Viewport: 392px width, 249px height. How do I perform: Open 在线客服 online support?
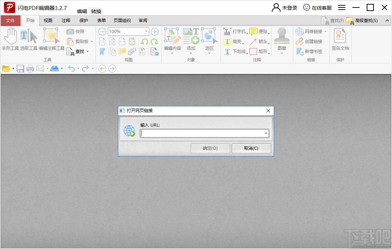318,8
